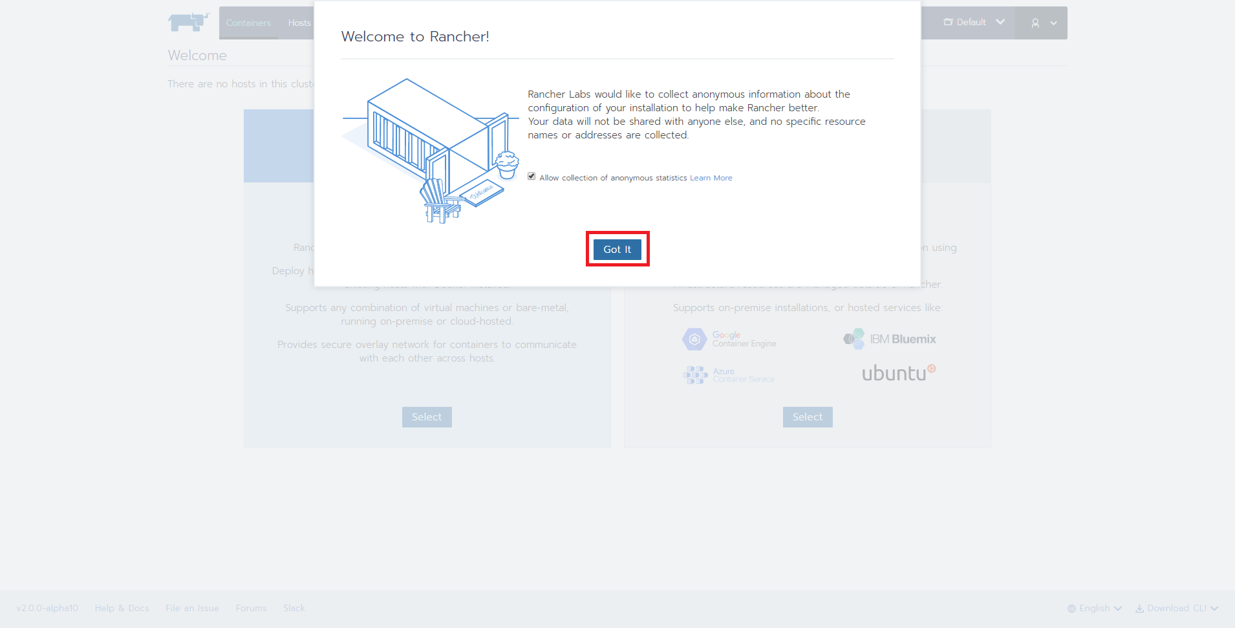Click the globe language icon

(1071, 609)
